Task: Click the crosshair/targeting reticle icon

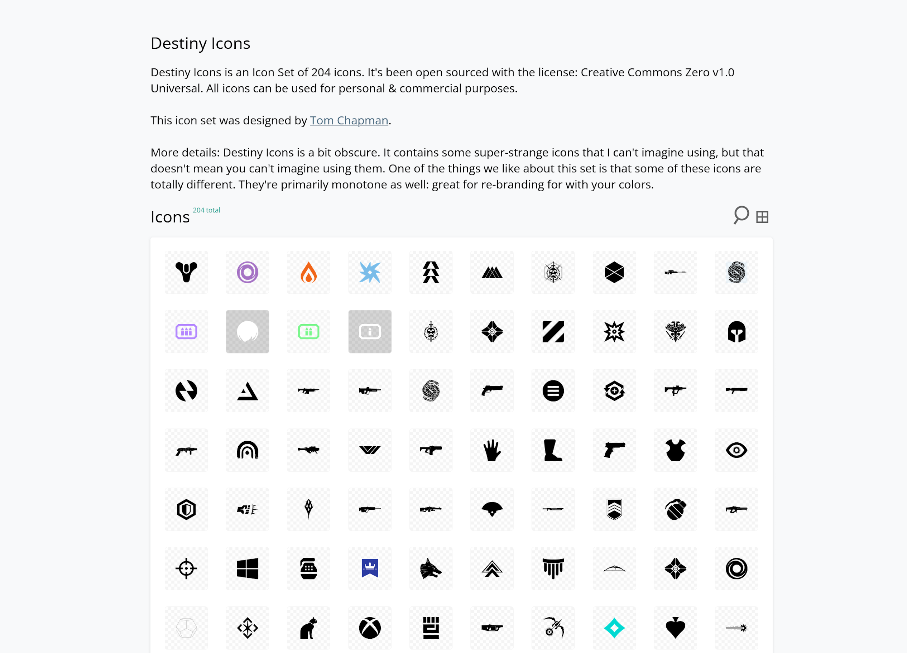Action: (186, 568)
